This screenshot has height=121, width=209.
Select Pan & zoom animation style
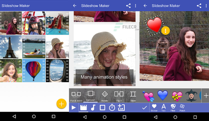pos(76,96)
